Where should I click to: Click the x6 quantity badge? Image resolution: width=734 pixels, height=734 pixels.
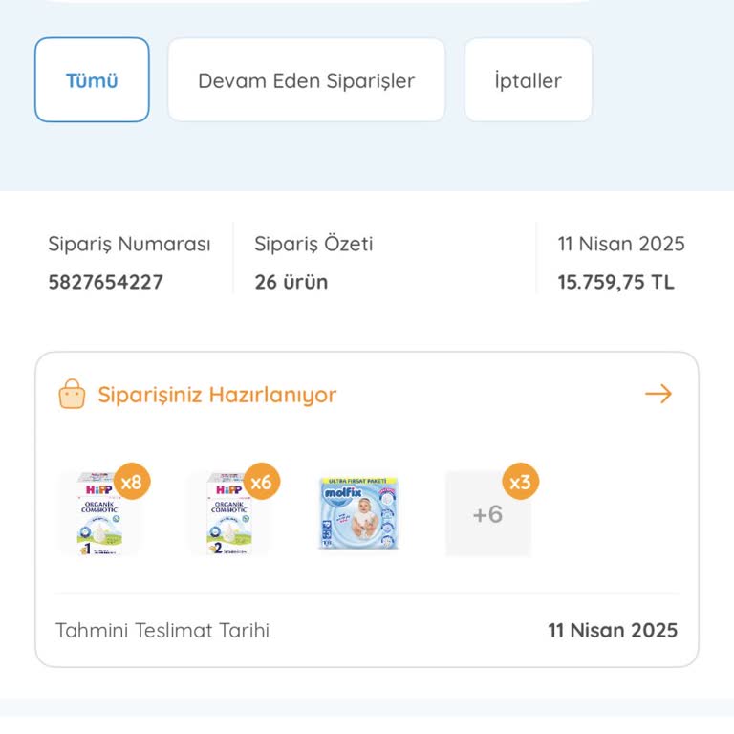pos(261,482)
